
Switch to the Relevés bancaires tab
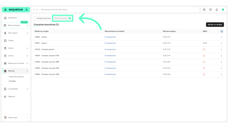[x=63, y=18]
